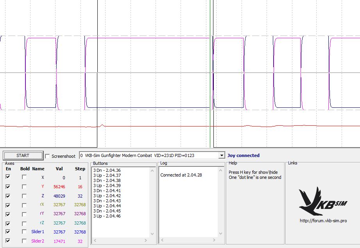The width and height of the screenshot is (360, 248).
Task: Click the Buttons list scroll-up arrow
Action: click(152, 170)
